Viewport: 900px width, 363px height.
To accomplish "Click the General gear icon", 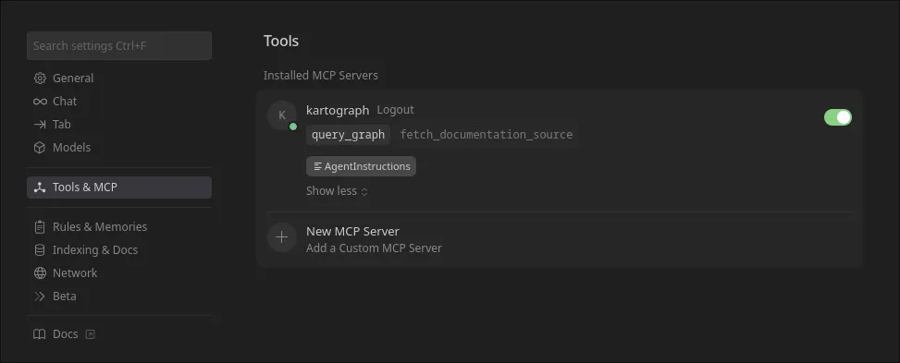I will point(40,78).
